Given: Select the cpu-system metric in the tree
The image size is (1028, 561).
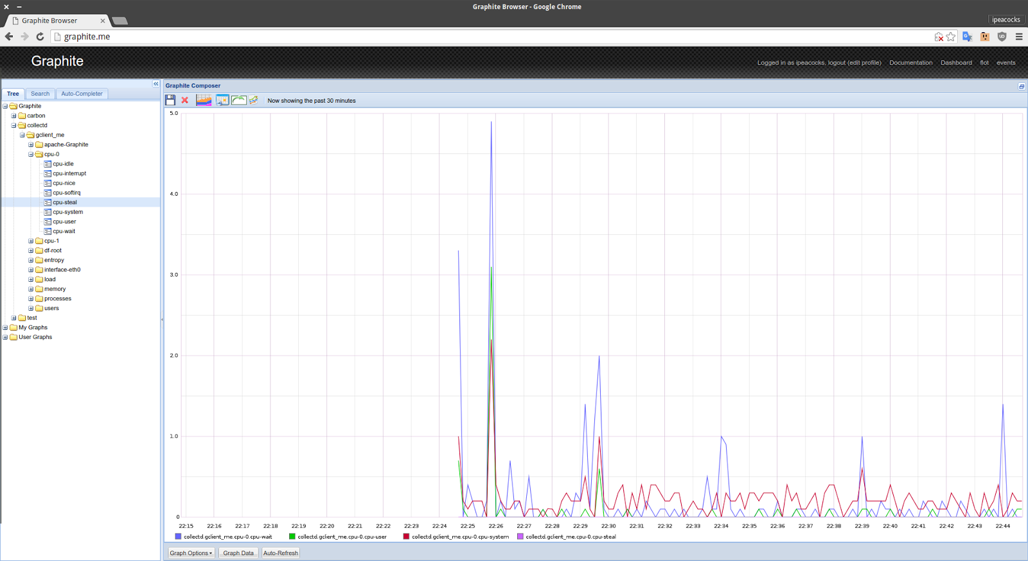Looking at the screenshot, I should [x=68, y=212].
